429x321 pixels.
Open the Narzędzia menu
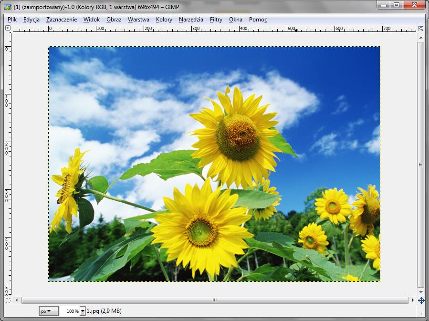[191, 20]
